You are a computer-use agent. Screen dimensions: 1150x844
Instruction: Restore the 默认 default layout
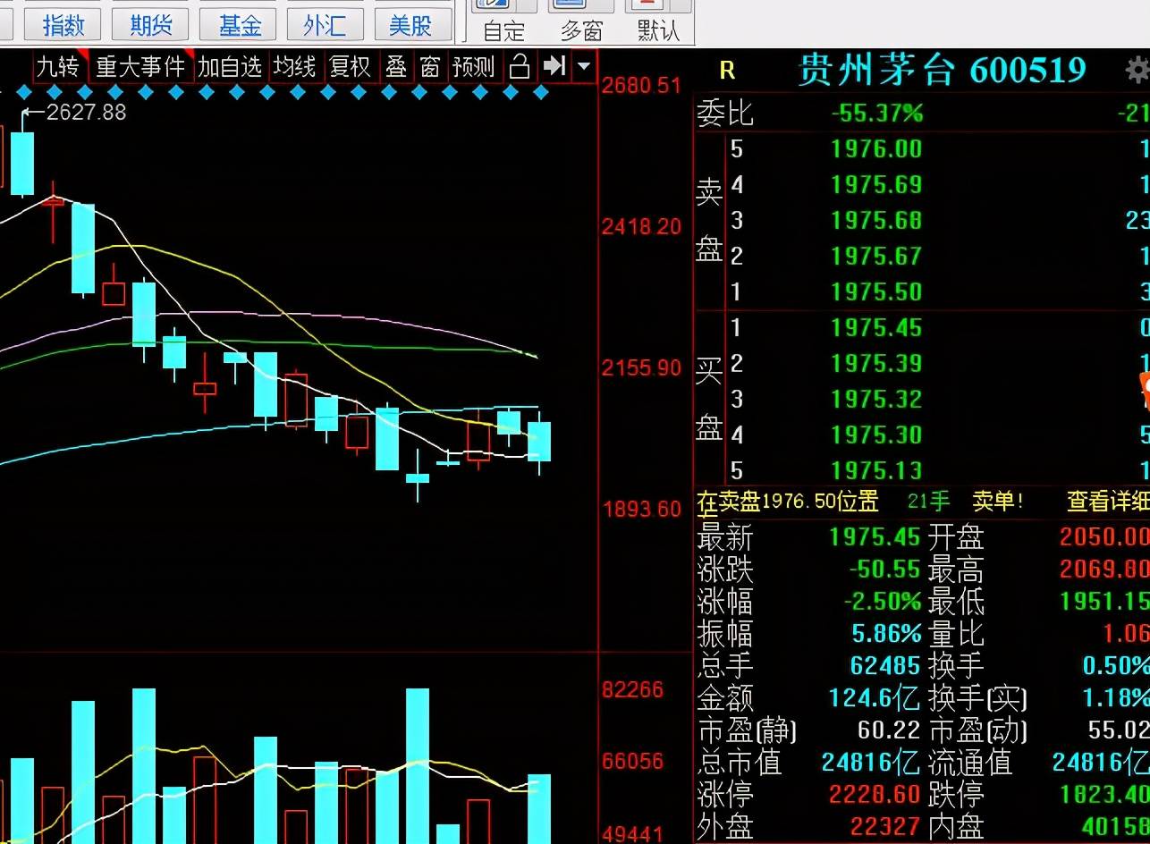657,21
